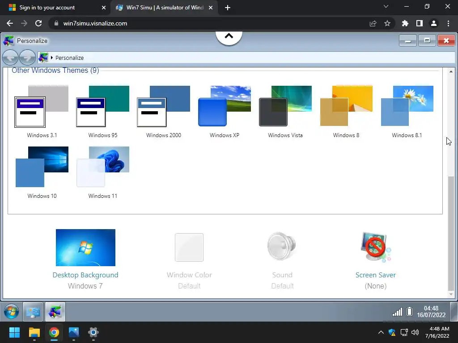
Task: Open the Windows taskbar network icon
Action: pyautogui.click(x=404, y=332)
